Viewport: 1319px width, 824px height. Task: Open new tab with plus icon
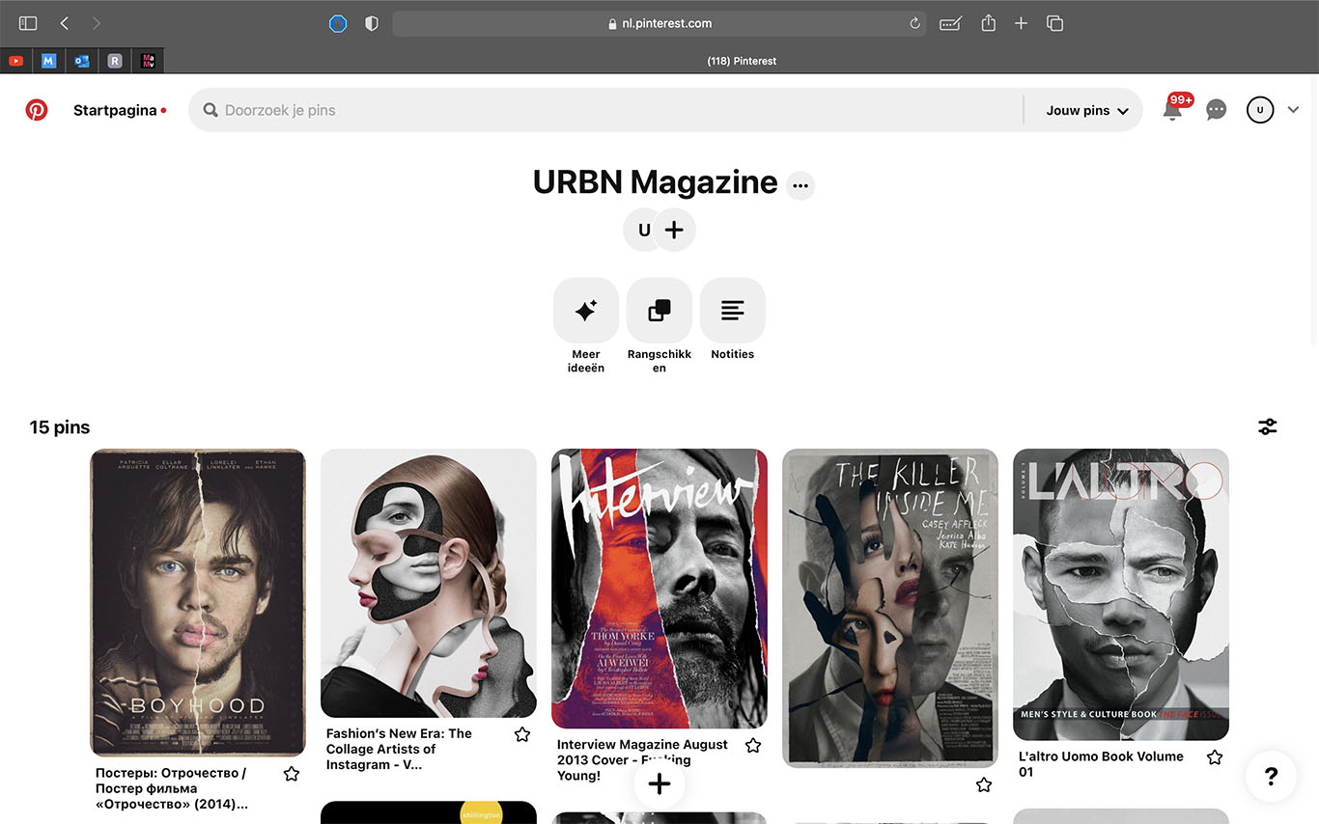(x=1021, y=23)
